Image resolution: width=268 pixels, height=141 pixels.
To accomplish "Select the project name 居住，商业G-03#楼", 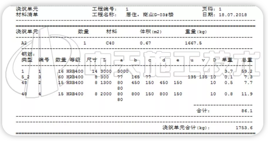I will point(150,15).
